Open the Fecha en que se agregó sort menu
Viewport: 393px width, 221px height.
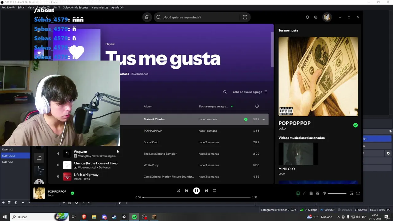pos(249,92)
